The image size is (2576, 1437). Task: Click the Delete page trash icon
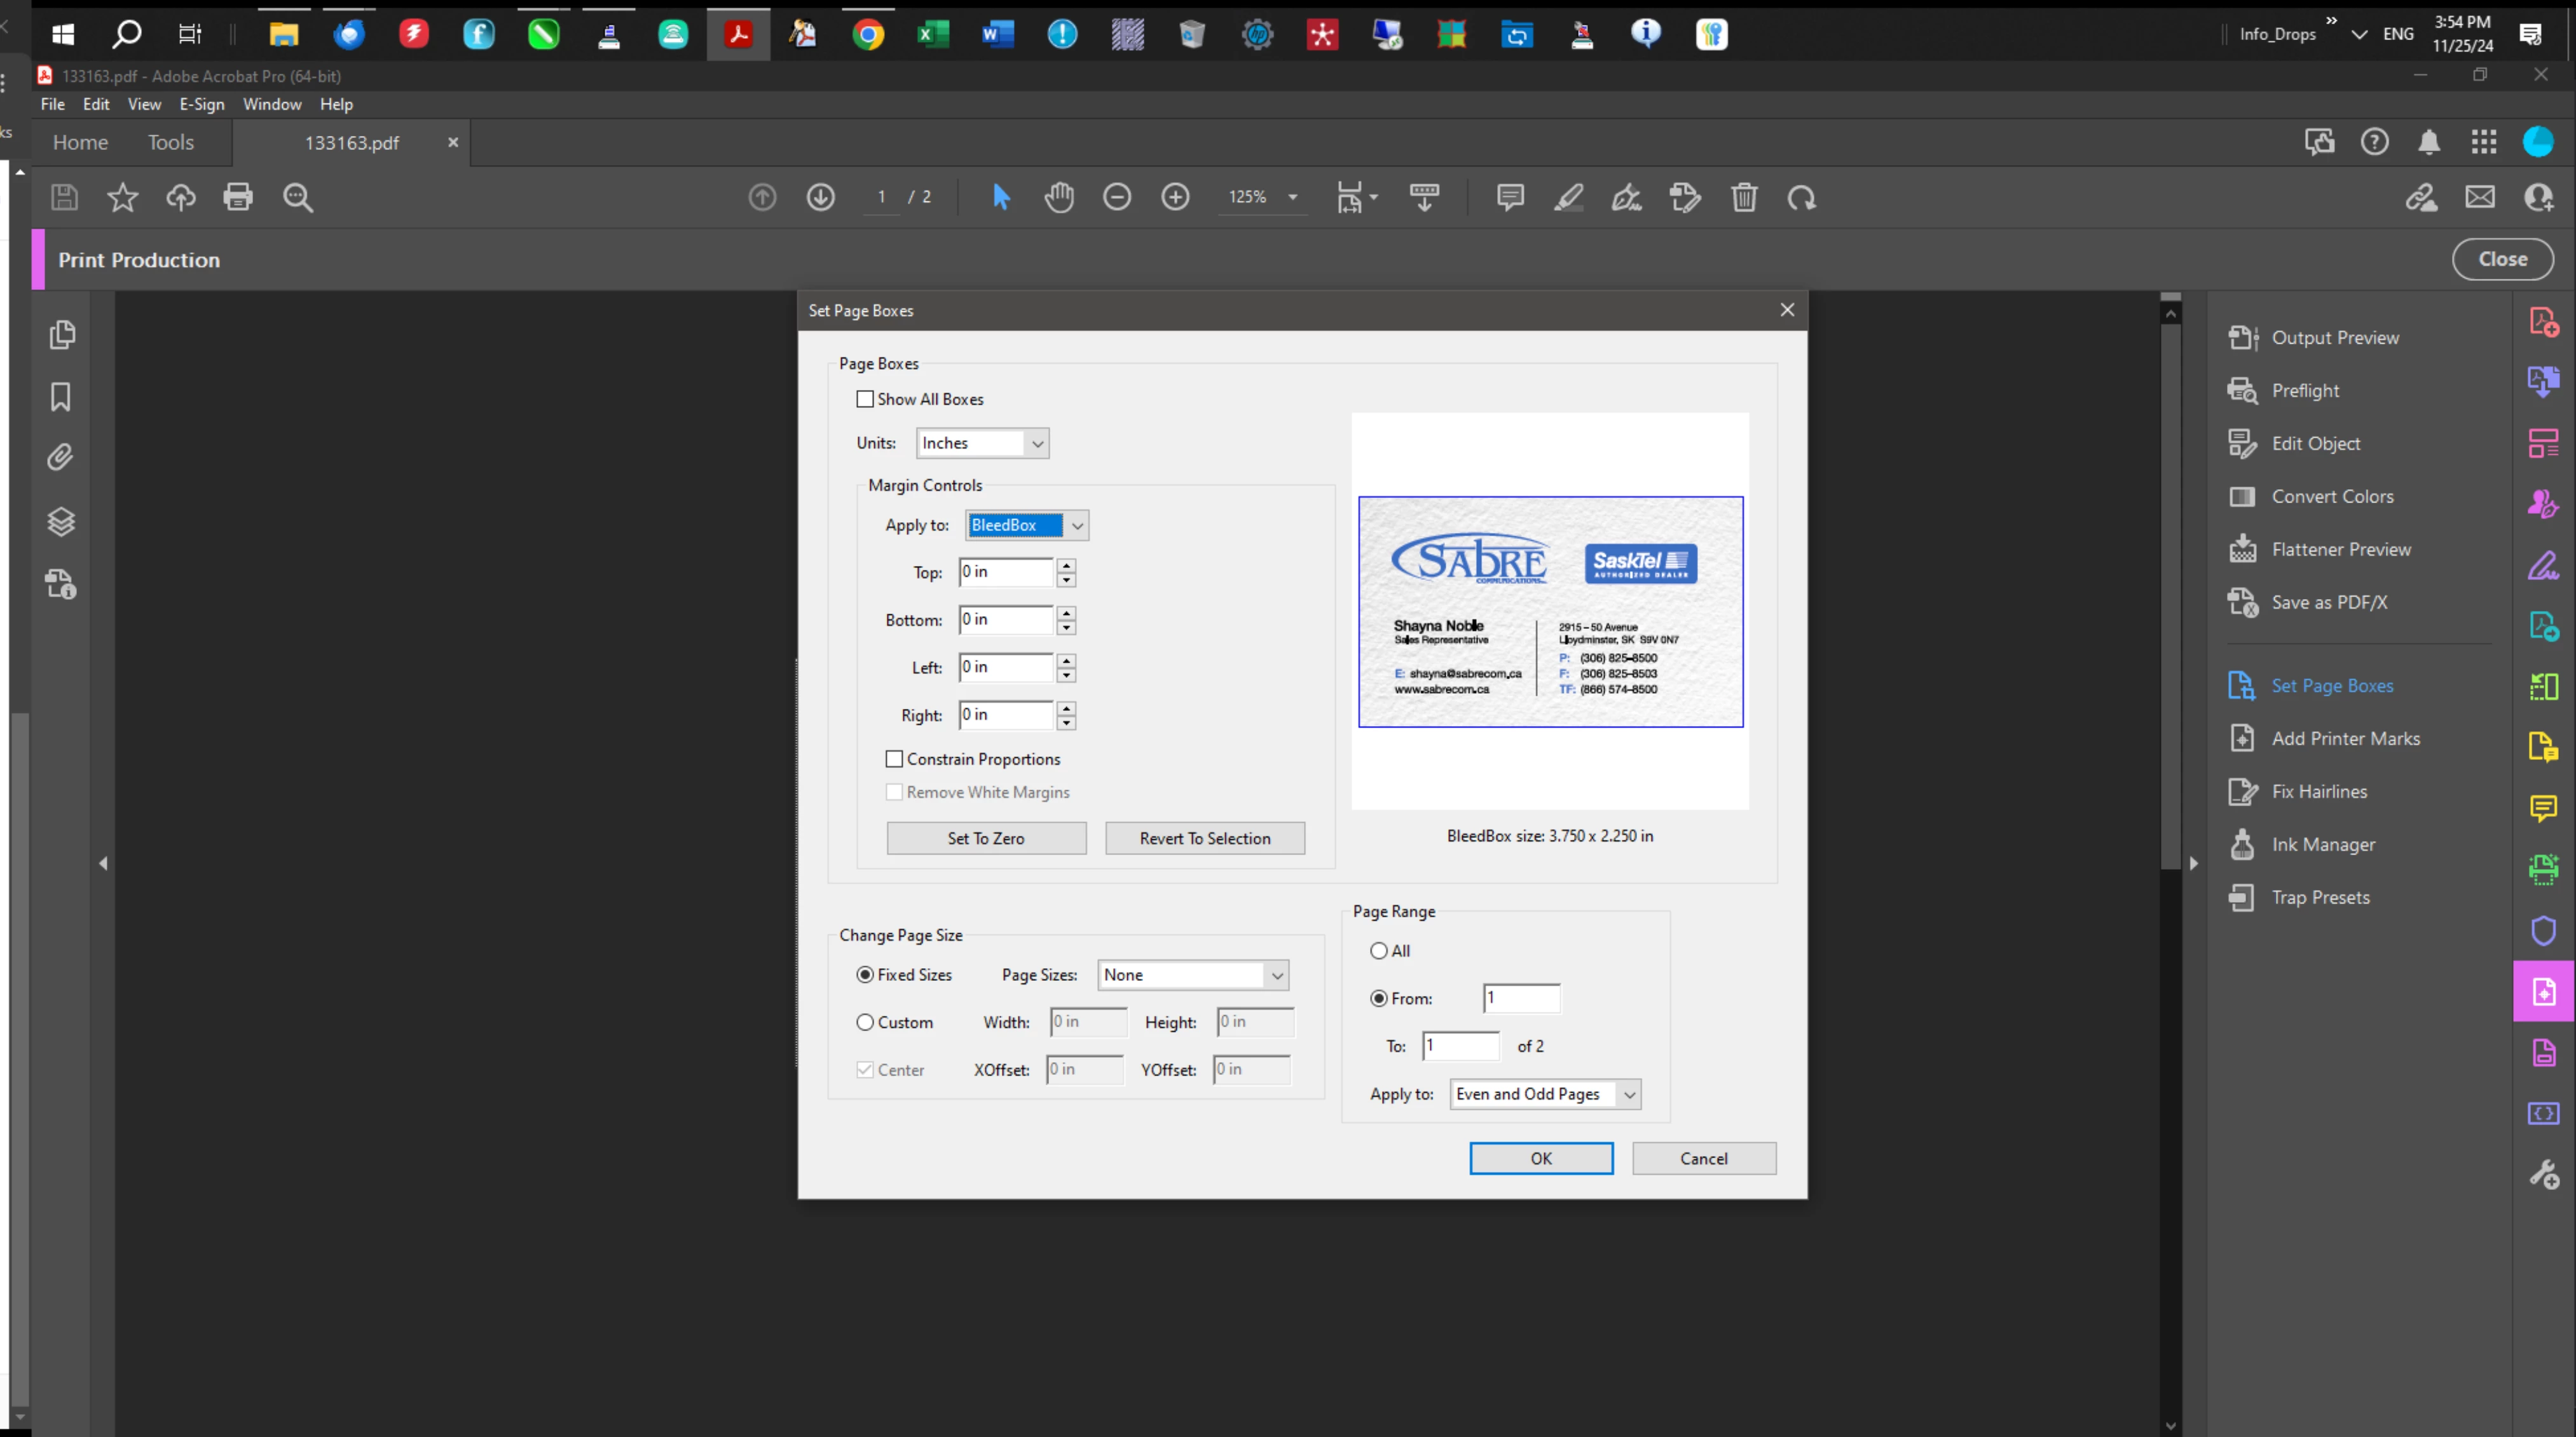point(1744,197)
